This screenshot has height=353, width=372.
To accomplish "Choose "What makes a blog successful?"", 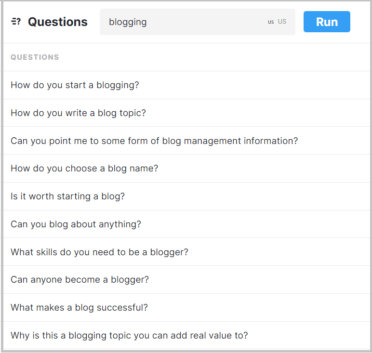I will click(79, 308).
